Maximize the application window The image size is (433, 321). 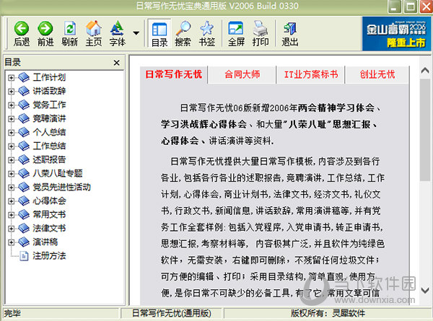(411, 6)
